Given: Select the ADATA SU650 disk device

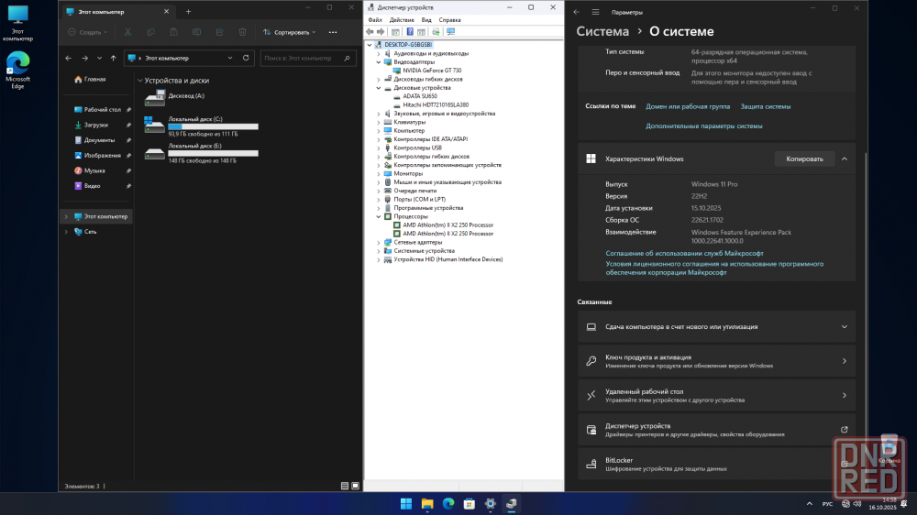Looking at the screenshot, I should tap(419, 95).
